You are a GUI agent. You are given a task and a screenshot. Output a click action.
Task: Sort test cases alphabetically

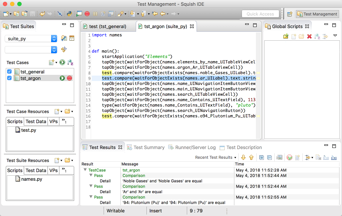(x=71, y=63)
